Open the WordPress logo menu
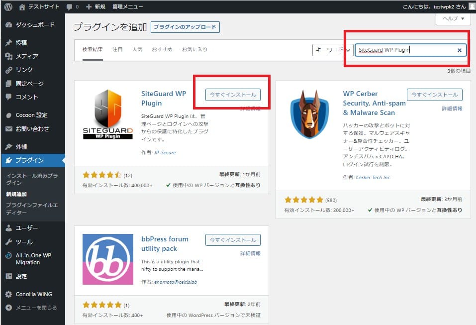Viewport: 476px width, 325px height. [x=8, y=6]
